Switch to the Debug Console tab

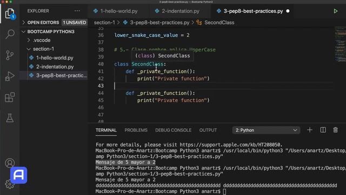173,130
